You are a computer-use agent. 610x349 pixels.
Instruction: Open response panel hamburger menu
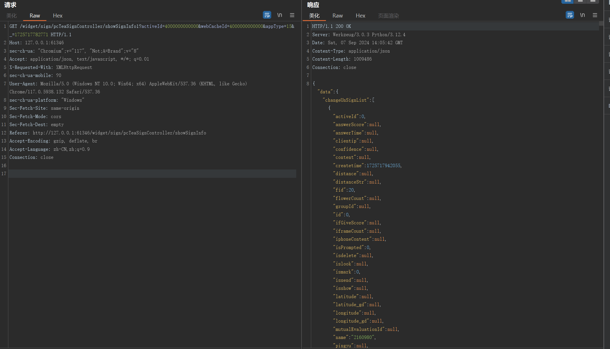point(595,15)
